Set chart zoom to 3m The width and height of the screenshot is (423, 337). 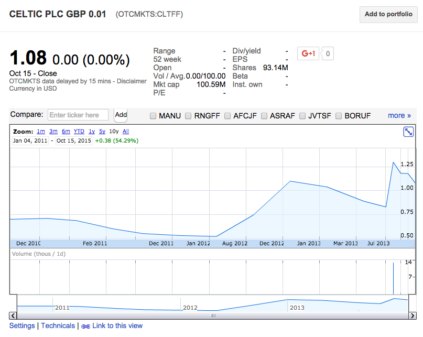[53, 132]
